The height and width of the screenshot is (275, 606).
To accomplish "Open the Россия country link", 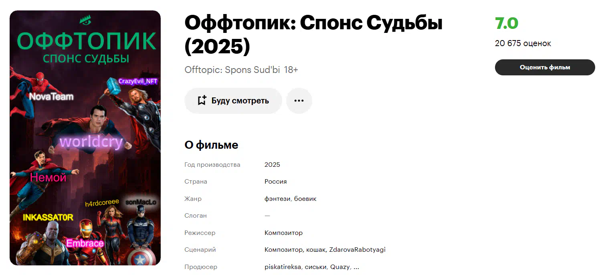I will pos(275,182).
